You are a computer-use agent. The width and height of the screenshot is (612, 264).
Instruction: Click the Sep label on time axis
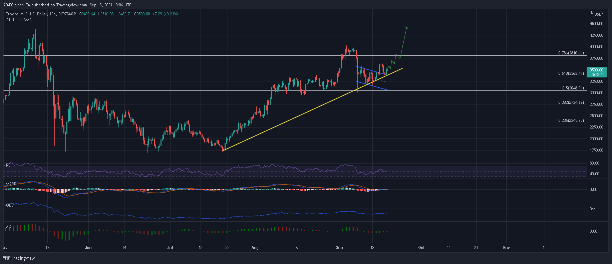pyautogui.click(x=339, y=248)
